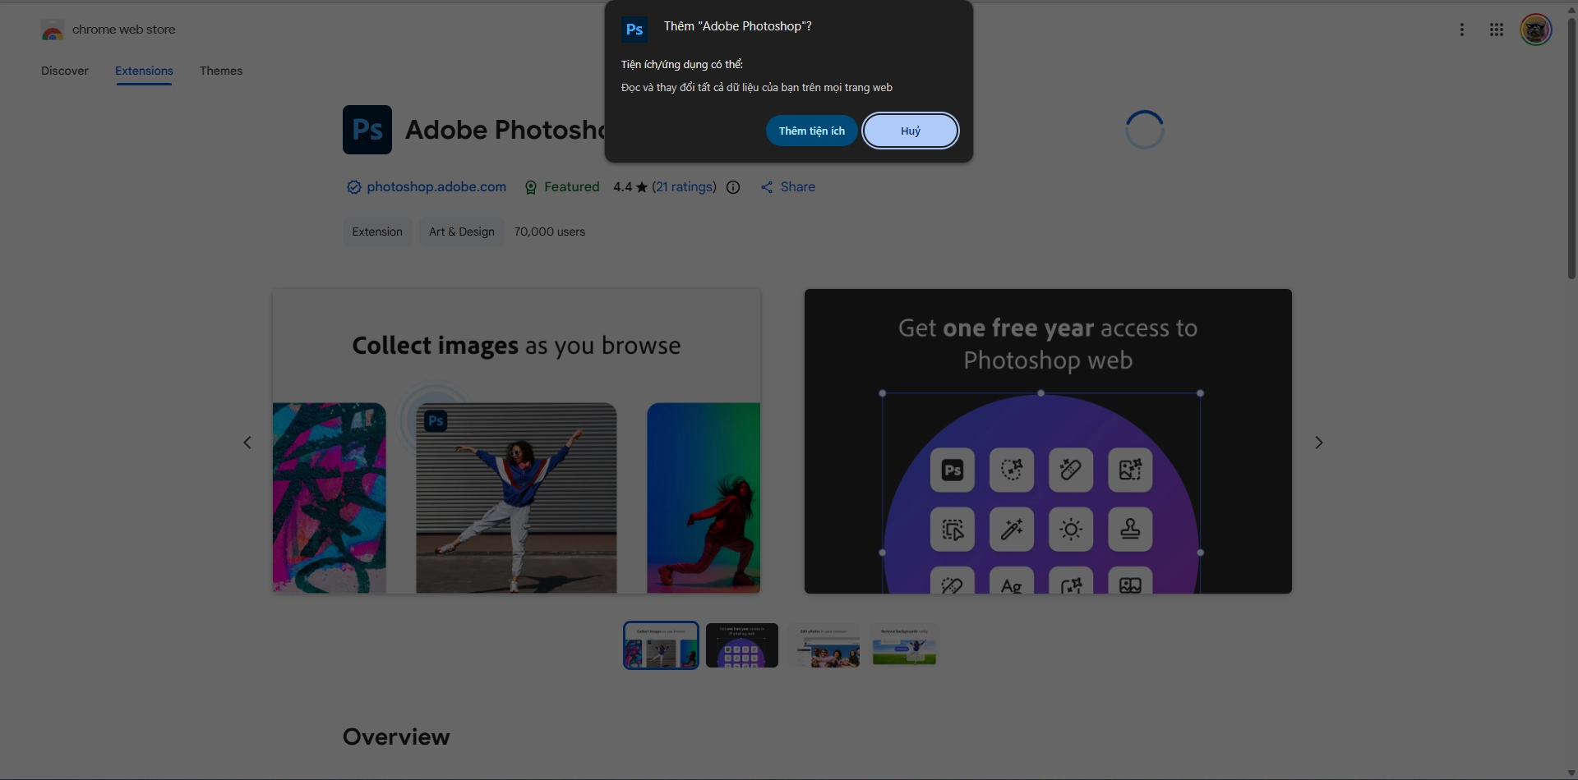Open the photoshop.adobe.com link
This screenshot has width=1578, height=780.
click(436, 187)
